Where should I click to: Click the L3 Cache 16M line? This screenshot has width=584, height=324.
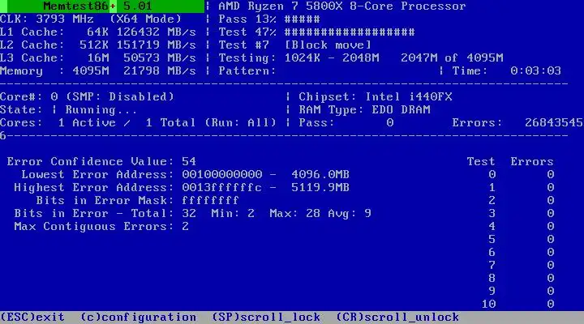98,58
